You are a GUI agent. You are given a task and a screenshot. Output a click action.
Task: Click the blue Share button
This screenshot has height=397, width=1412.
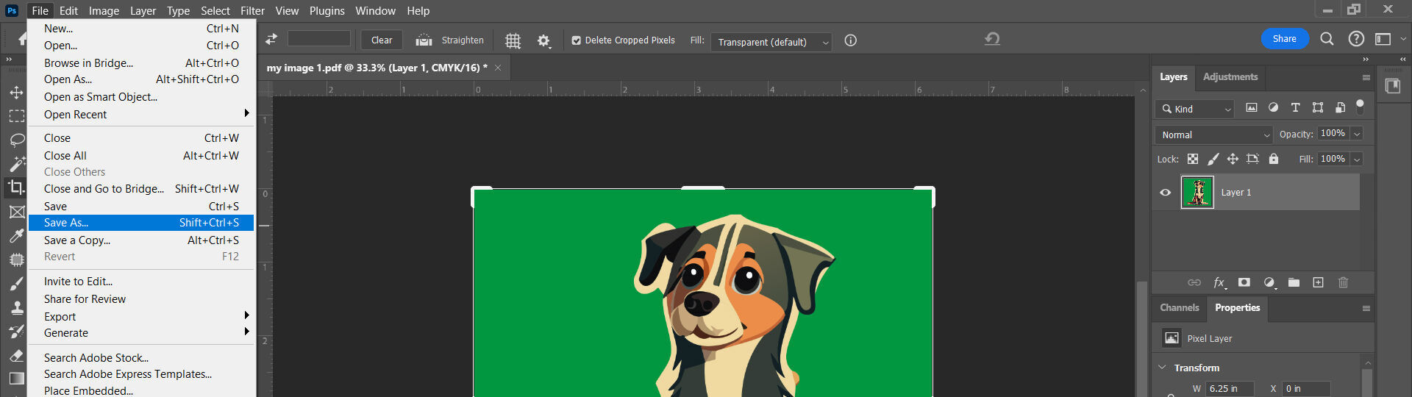[1284, 39]
